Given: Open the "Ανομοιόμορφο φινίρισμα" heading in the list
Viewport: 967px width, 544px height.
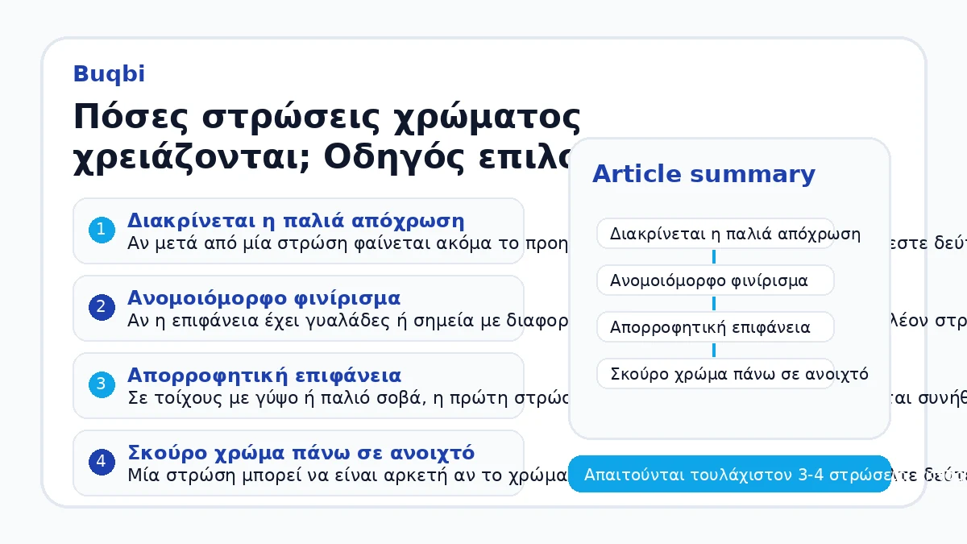Looking at the screenshot, I should click(x=264, y=298).
